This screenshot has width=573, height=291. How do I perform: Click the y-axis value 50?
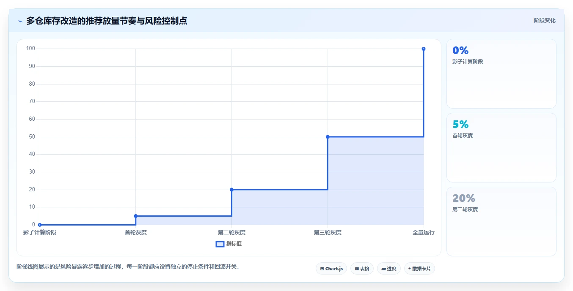click(32, 137)
